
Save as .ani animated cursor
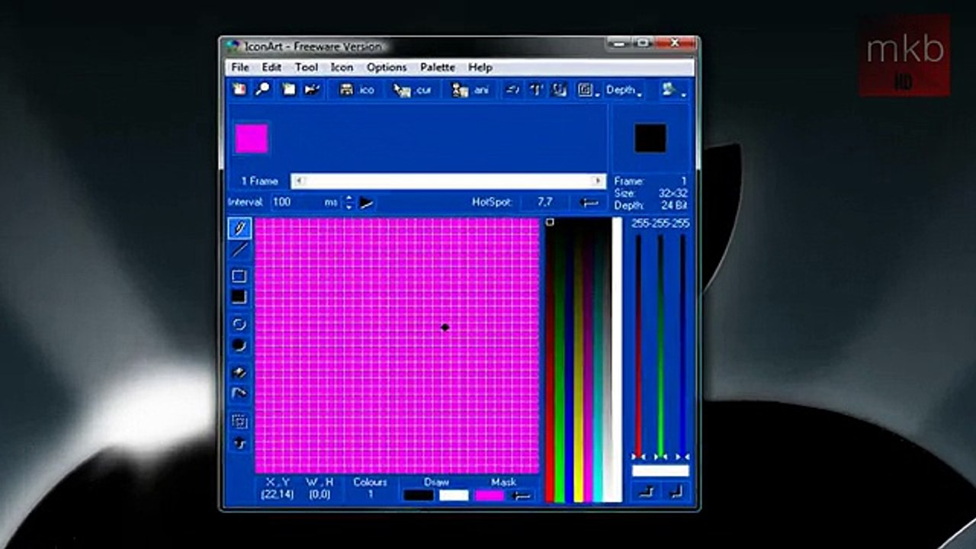470,90
